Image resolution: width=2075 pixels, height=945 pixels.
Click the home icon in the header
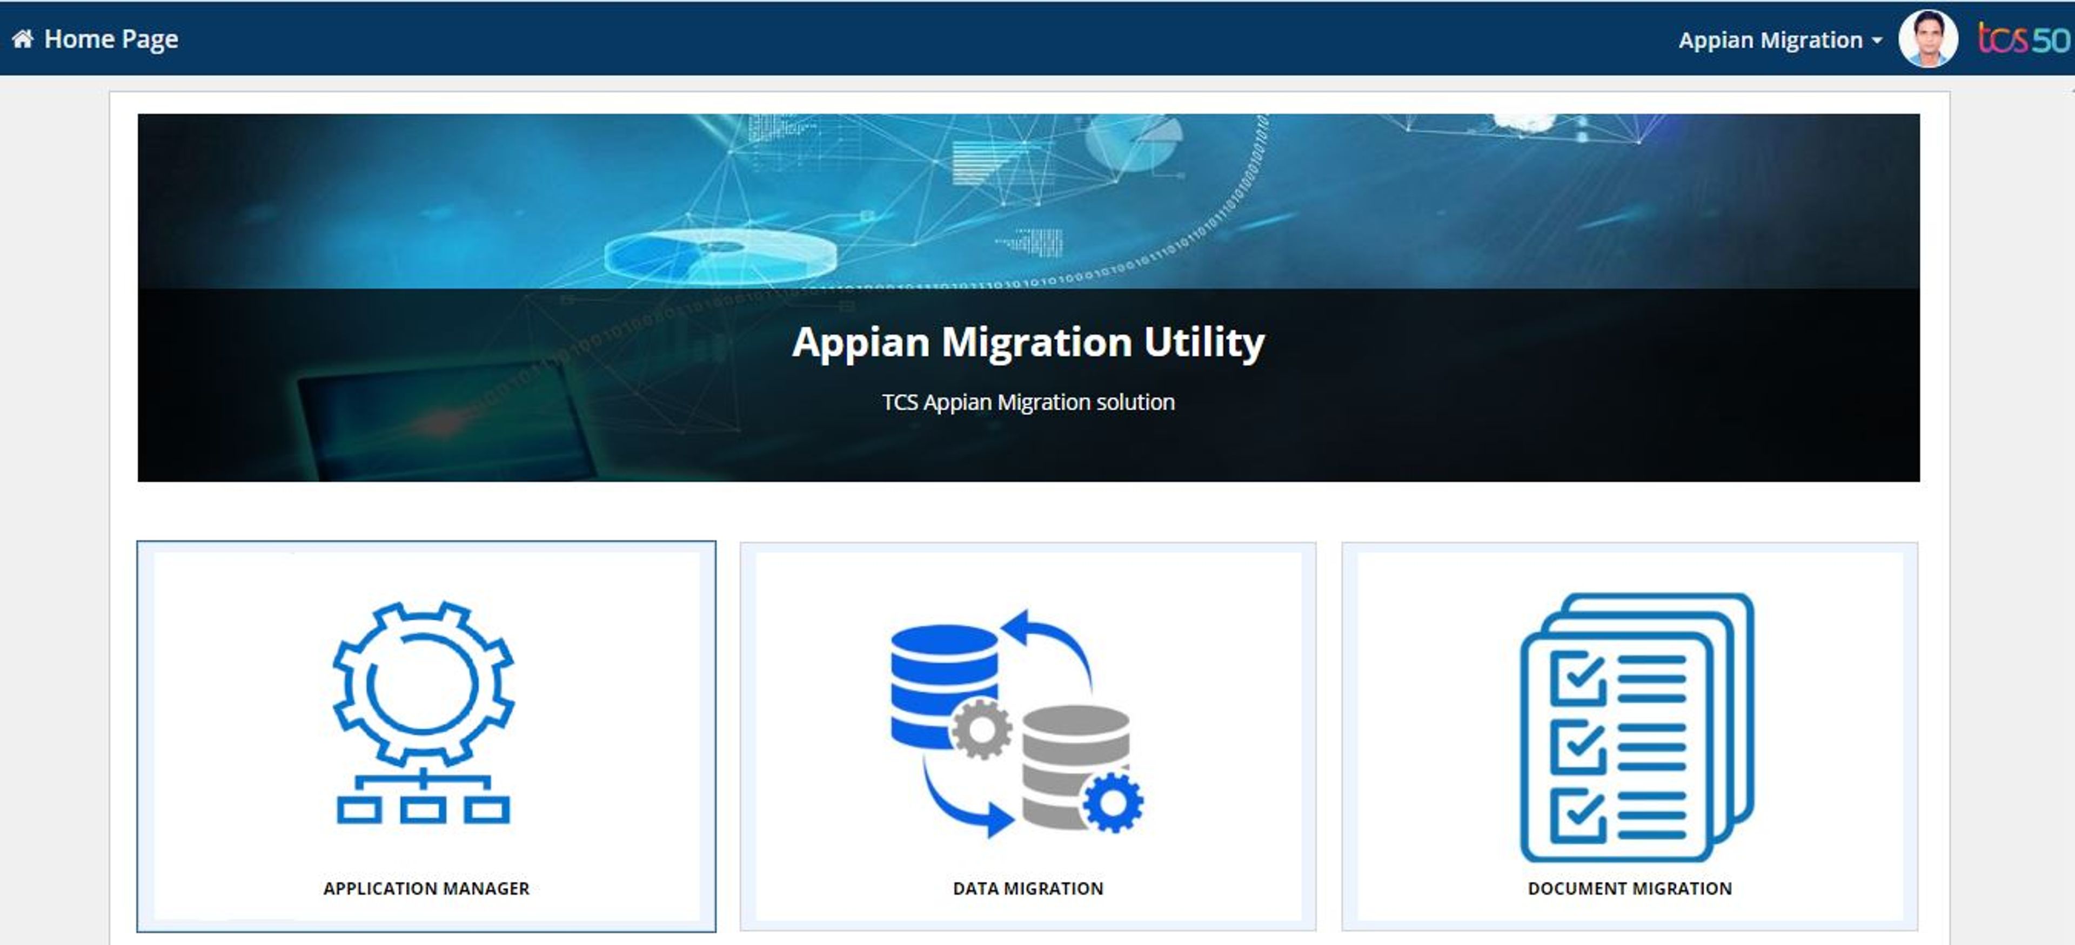(23, 39)
